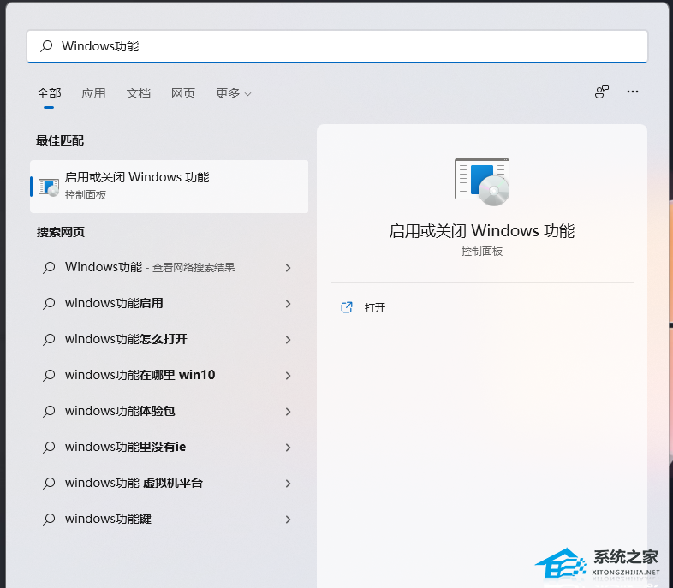
Task: Select suggestion windows功能 虚拟机平台
Action: (x=170, y=484)
